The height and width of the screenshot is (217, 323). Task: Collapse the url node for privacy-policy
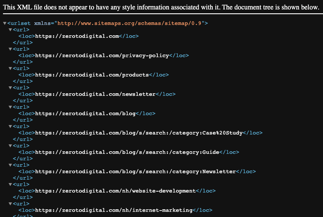coord(10,49)
